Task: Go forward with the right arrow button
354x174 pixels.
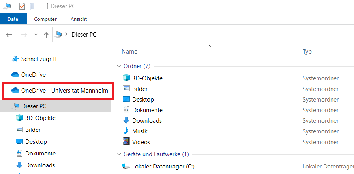Action: pyautogui.click(x=24, y=35)
